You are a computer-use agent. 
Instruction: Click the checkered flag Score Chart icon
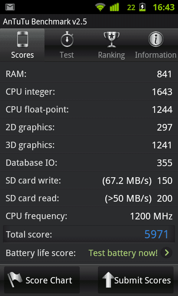point(15,280)
